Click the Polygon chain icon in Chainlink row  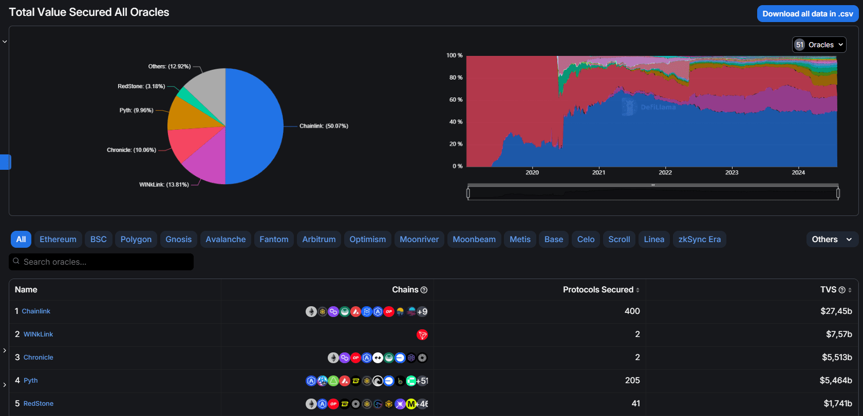pos(333,312)
